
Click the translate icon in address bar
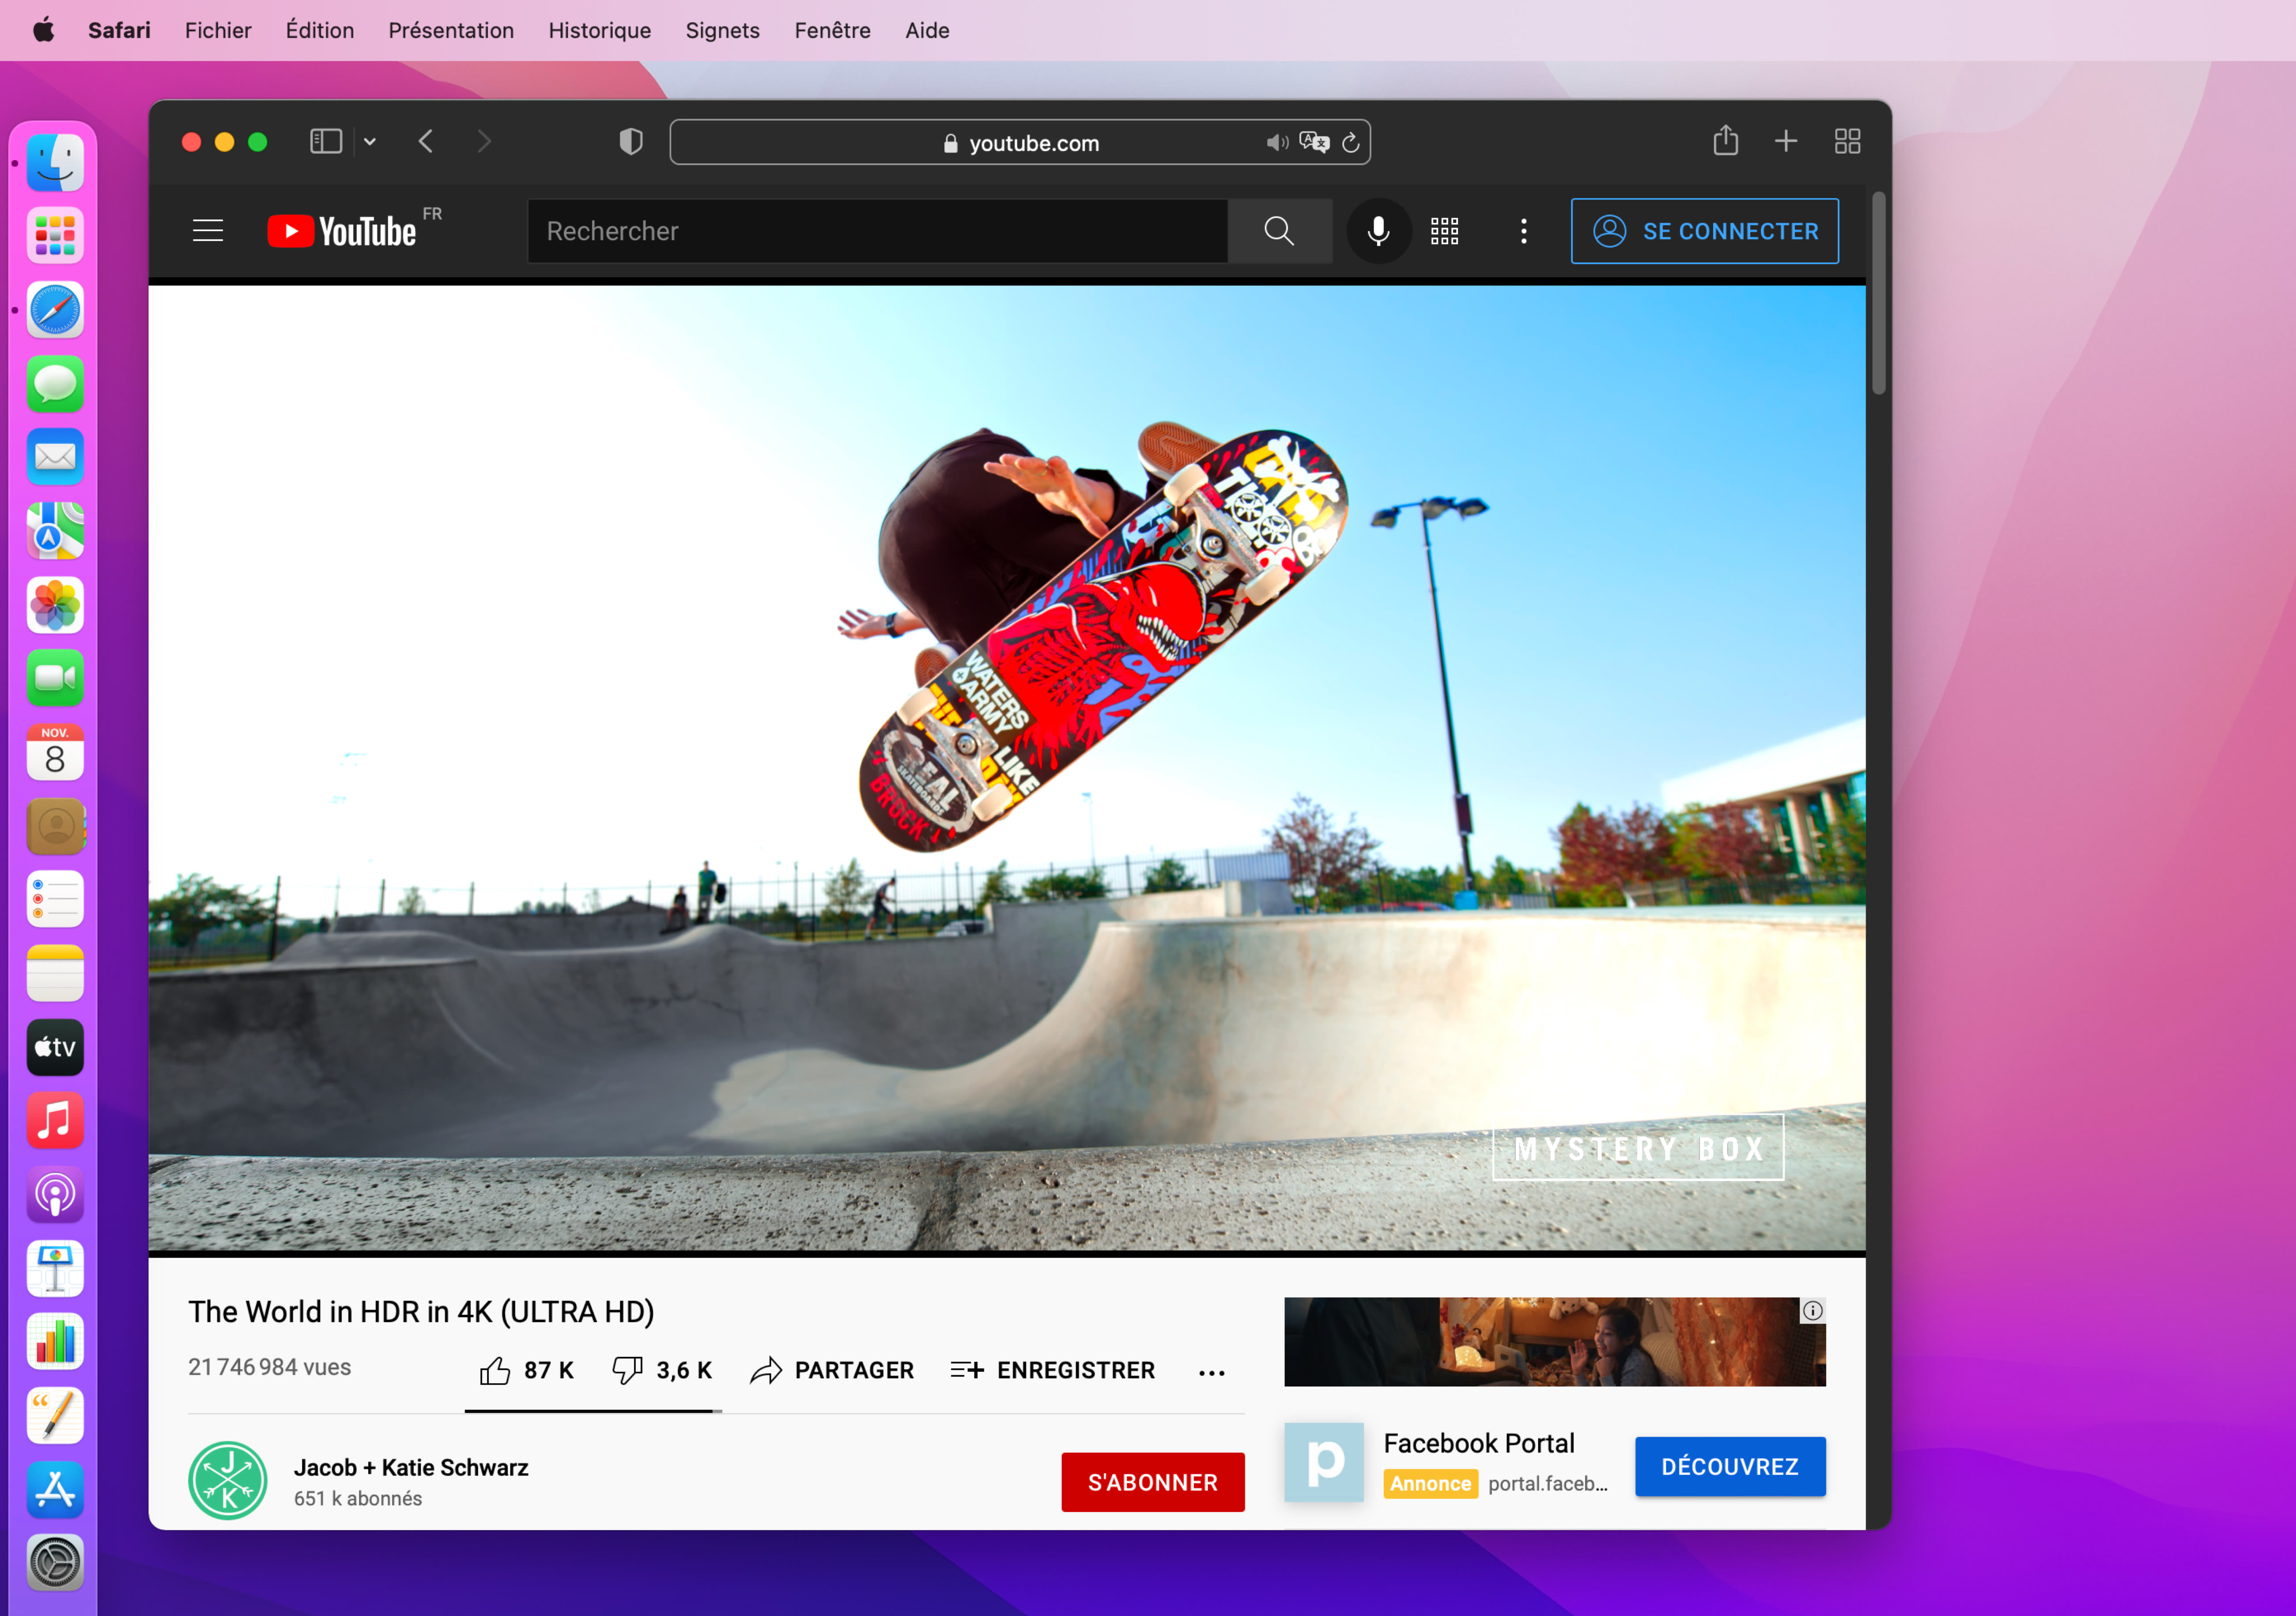tap(1314, 142)
